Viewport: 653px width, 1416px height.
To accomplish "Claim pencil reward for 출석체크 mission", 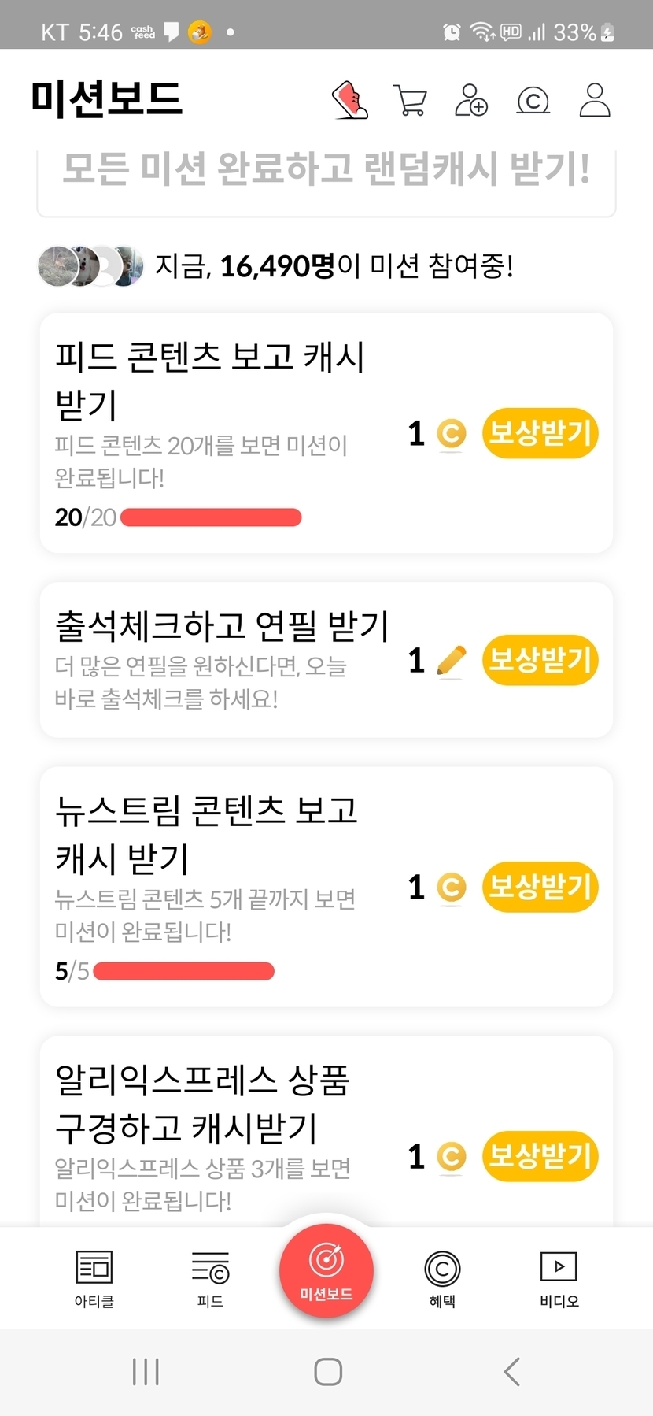I will [x=540, y=660].
